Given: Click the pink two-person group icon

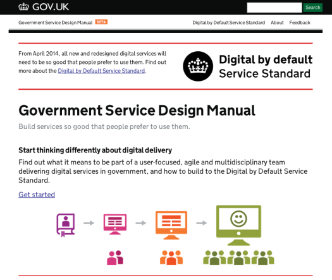Looking at the screenshot, I should (x=115, y=258).
